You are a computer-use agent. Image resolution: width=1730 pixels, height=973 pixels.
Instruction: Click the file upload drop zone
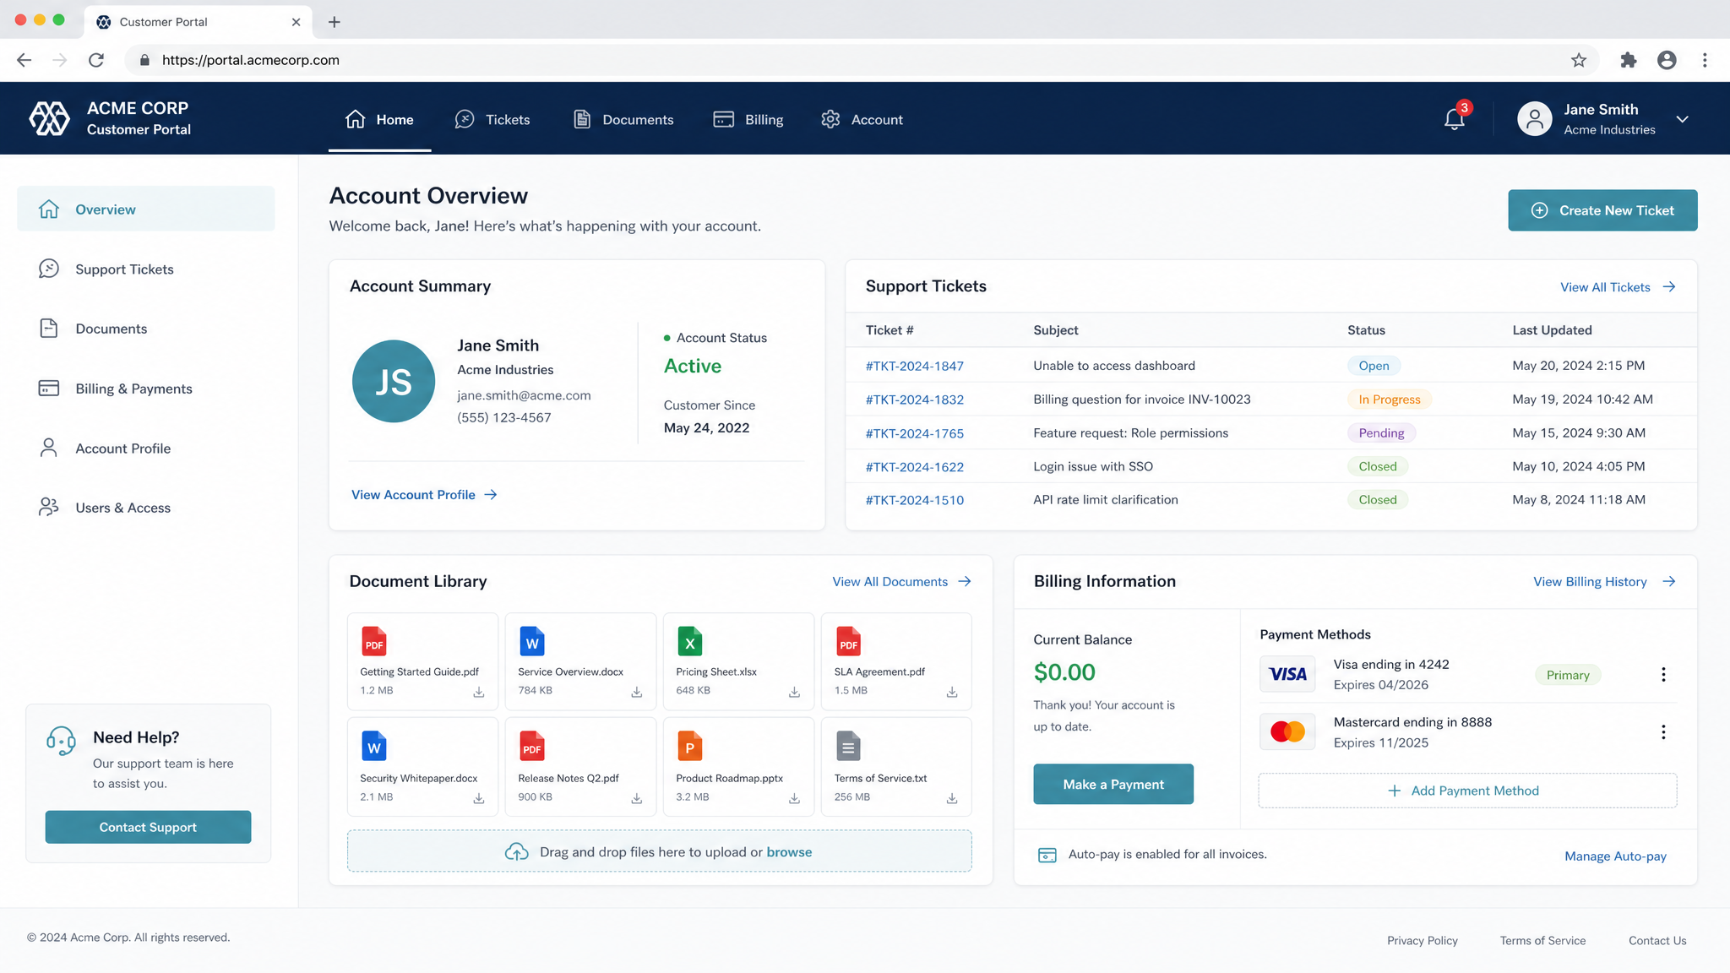[x=659, y=851]
